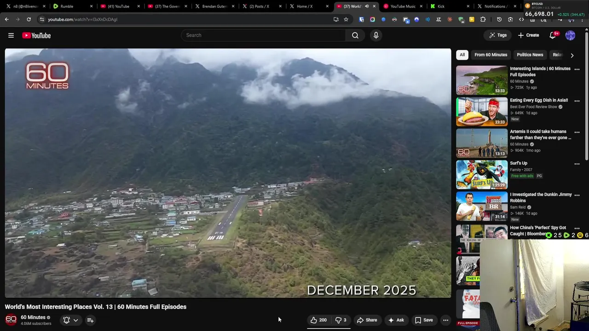Start voice search with microphone icon

point(376,35)
